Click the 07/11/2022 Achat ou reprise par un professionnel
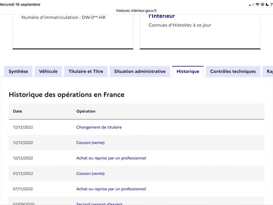The width and height of the screenshot is (273, 205). (111, 189)
